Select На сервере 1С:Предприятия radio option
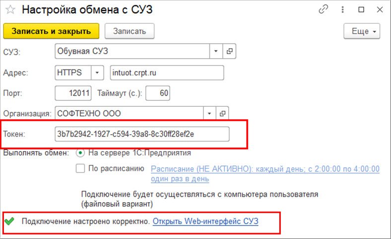This screenshot has height=239, width=391. 80,153
